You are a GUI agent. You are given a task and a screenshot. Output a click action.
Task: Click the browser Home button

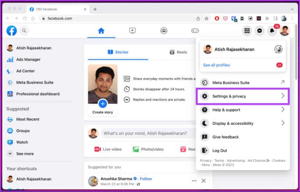point(33,19)
